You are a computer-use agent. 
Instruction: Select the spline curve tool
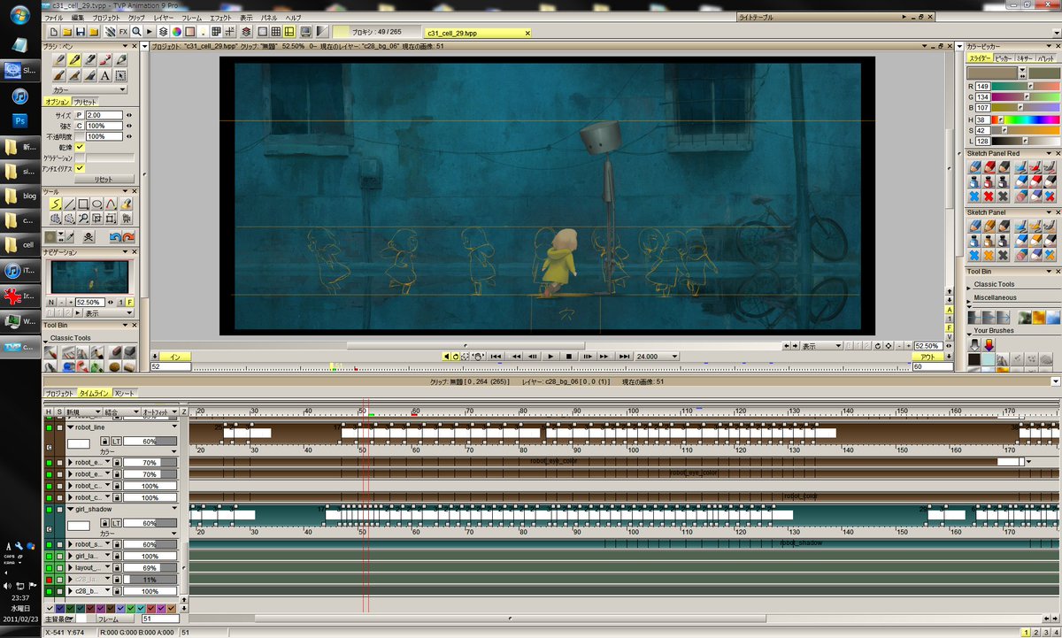tap(111, 204)
